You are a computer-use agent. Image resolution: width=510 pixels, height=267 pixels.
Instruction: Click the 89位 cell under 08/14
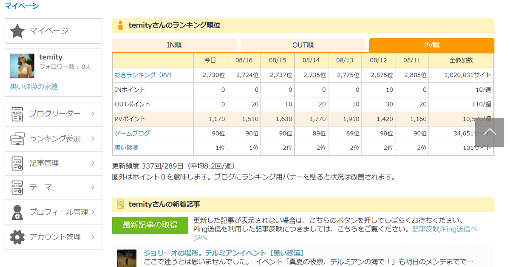pyautogui.click(x=311, y=133)
